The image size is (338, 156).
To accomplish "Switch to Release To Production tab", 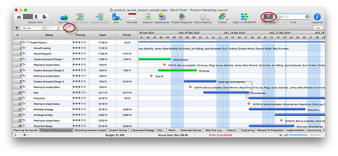I will pyautogui.click(x=270, y=130).
